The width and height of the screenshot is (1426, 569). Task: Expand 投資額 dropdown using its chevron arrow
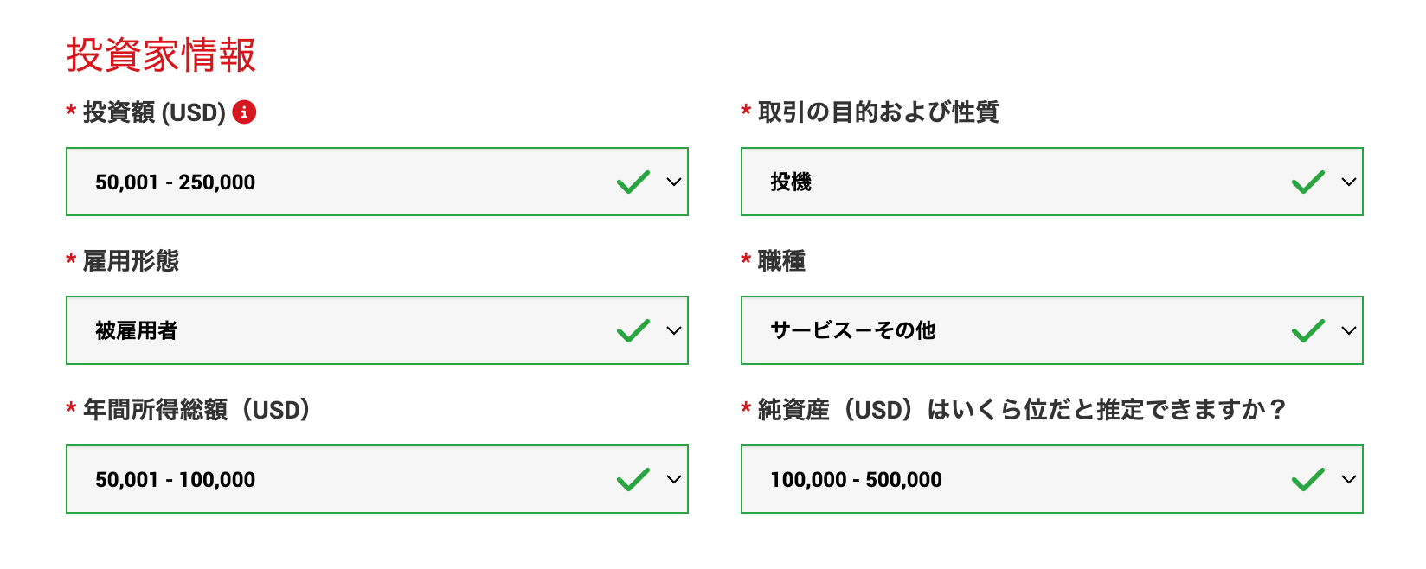coord(674,182)
